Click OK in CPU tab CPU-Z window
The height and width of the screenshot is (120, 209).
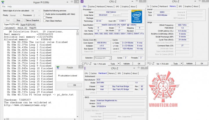pos(139,64)
